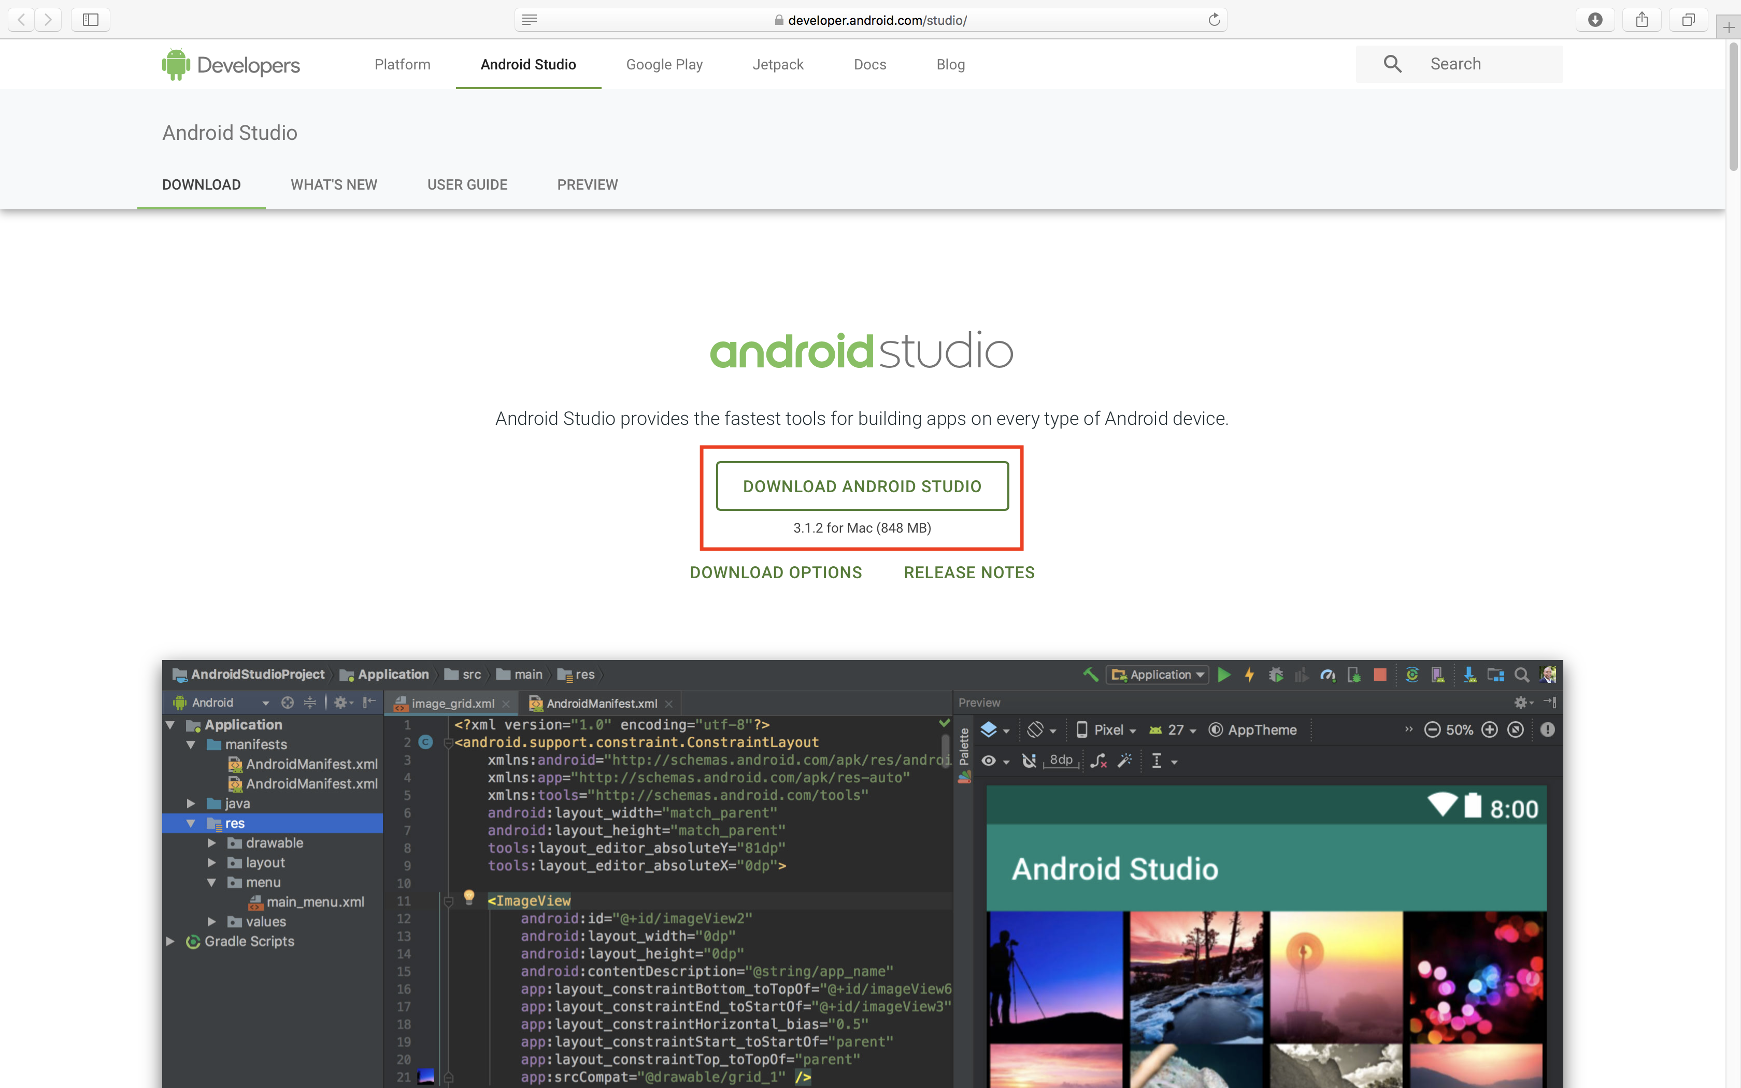Click the zoom out minus icon
Viewport: 1741px width, 1088px height.
1432,729
